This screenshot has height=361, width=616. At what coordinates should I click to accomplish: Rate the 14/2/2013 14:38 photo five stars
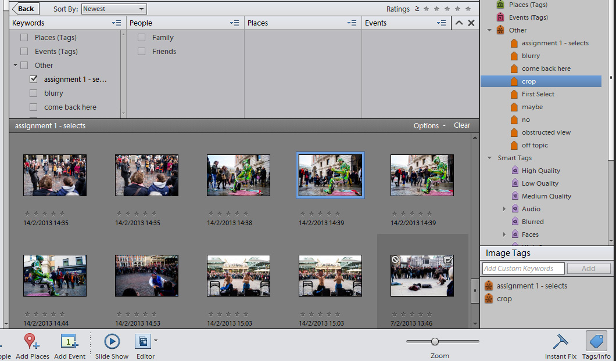click(246, 214)
